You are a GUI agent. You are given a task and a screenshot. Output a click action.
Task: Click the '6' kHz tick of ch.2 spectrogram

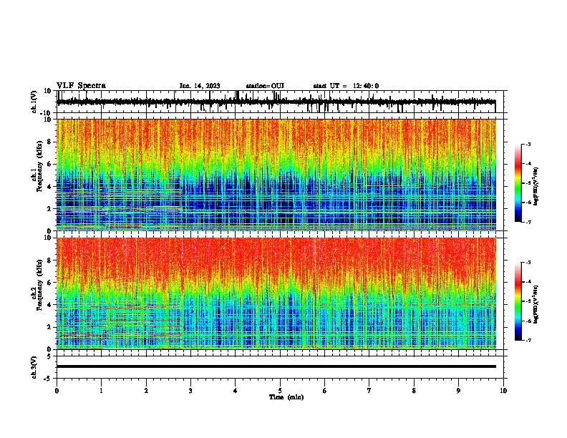[50, 283]
